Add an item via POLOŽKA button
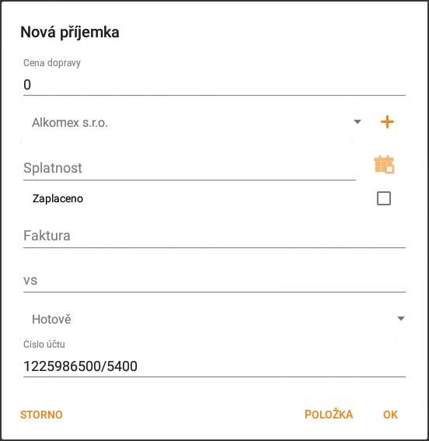This screenshot has width=429, height=441. click(329, 415)
